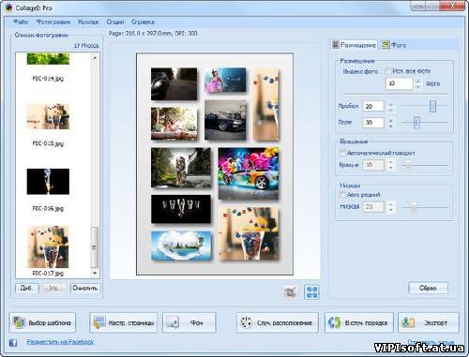Select the PIC-016.jpg thumbnail in list
The image size is (469, 357).
coord(48,182)
